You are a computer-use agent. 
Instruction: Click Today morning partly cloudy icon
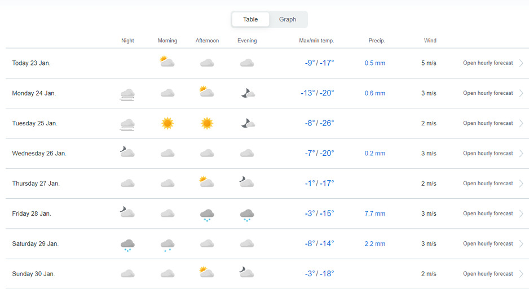[x=167, y=62]
